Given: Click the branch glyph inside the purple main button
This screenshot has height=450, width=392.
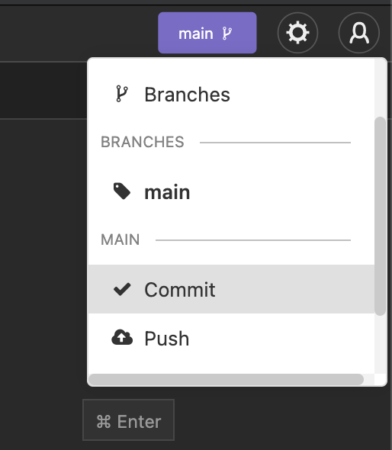Looking at the screenshot, I should pyautogui.click(x=227, y=34).
